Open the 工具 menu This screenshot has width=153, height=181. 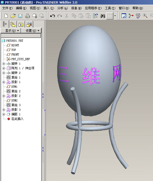tap(110, 8)
